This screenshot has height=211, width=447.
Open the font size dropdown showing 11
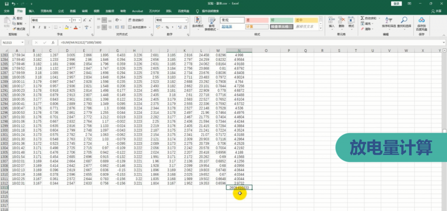click(x=79, y=20)
